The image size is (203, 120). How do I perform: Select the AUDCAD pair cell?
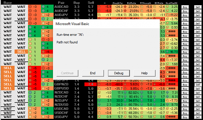(61, 7)
